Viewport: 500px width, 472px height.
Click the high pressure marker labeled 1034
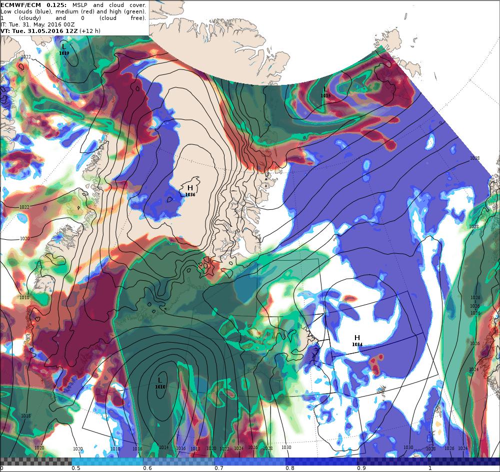click(x=357, y=341)
